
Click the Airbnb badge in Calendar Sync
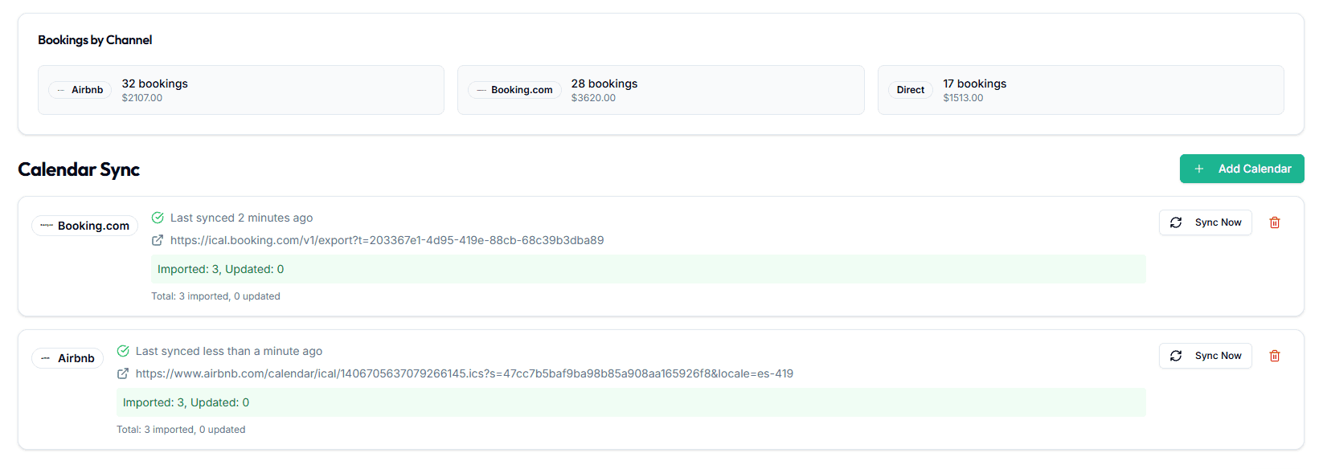click(x=68, y=358)
